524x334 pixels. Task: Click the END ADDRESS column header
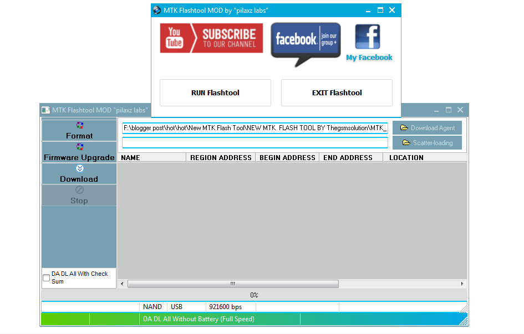351,157
